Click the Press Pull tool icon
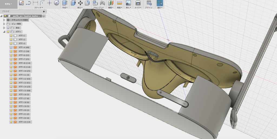Image resolution: width=277 pixels, height=139 pixels. coord(73,3)
